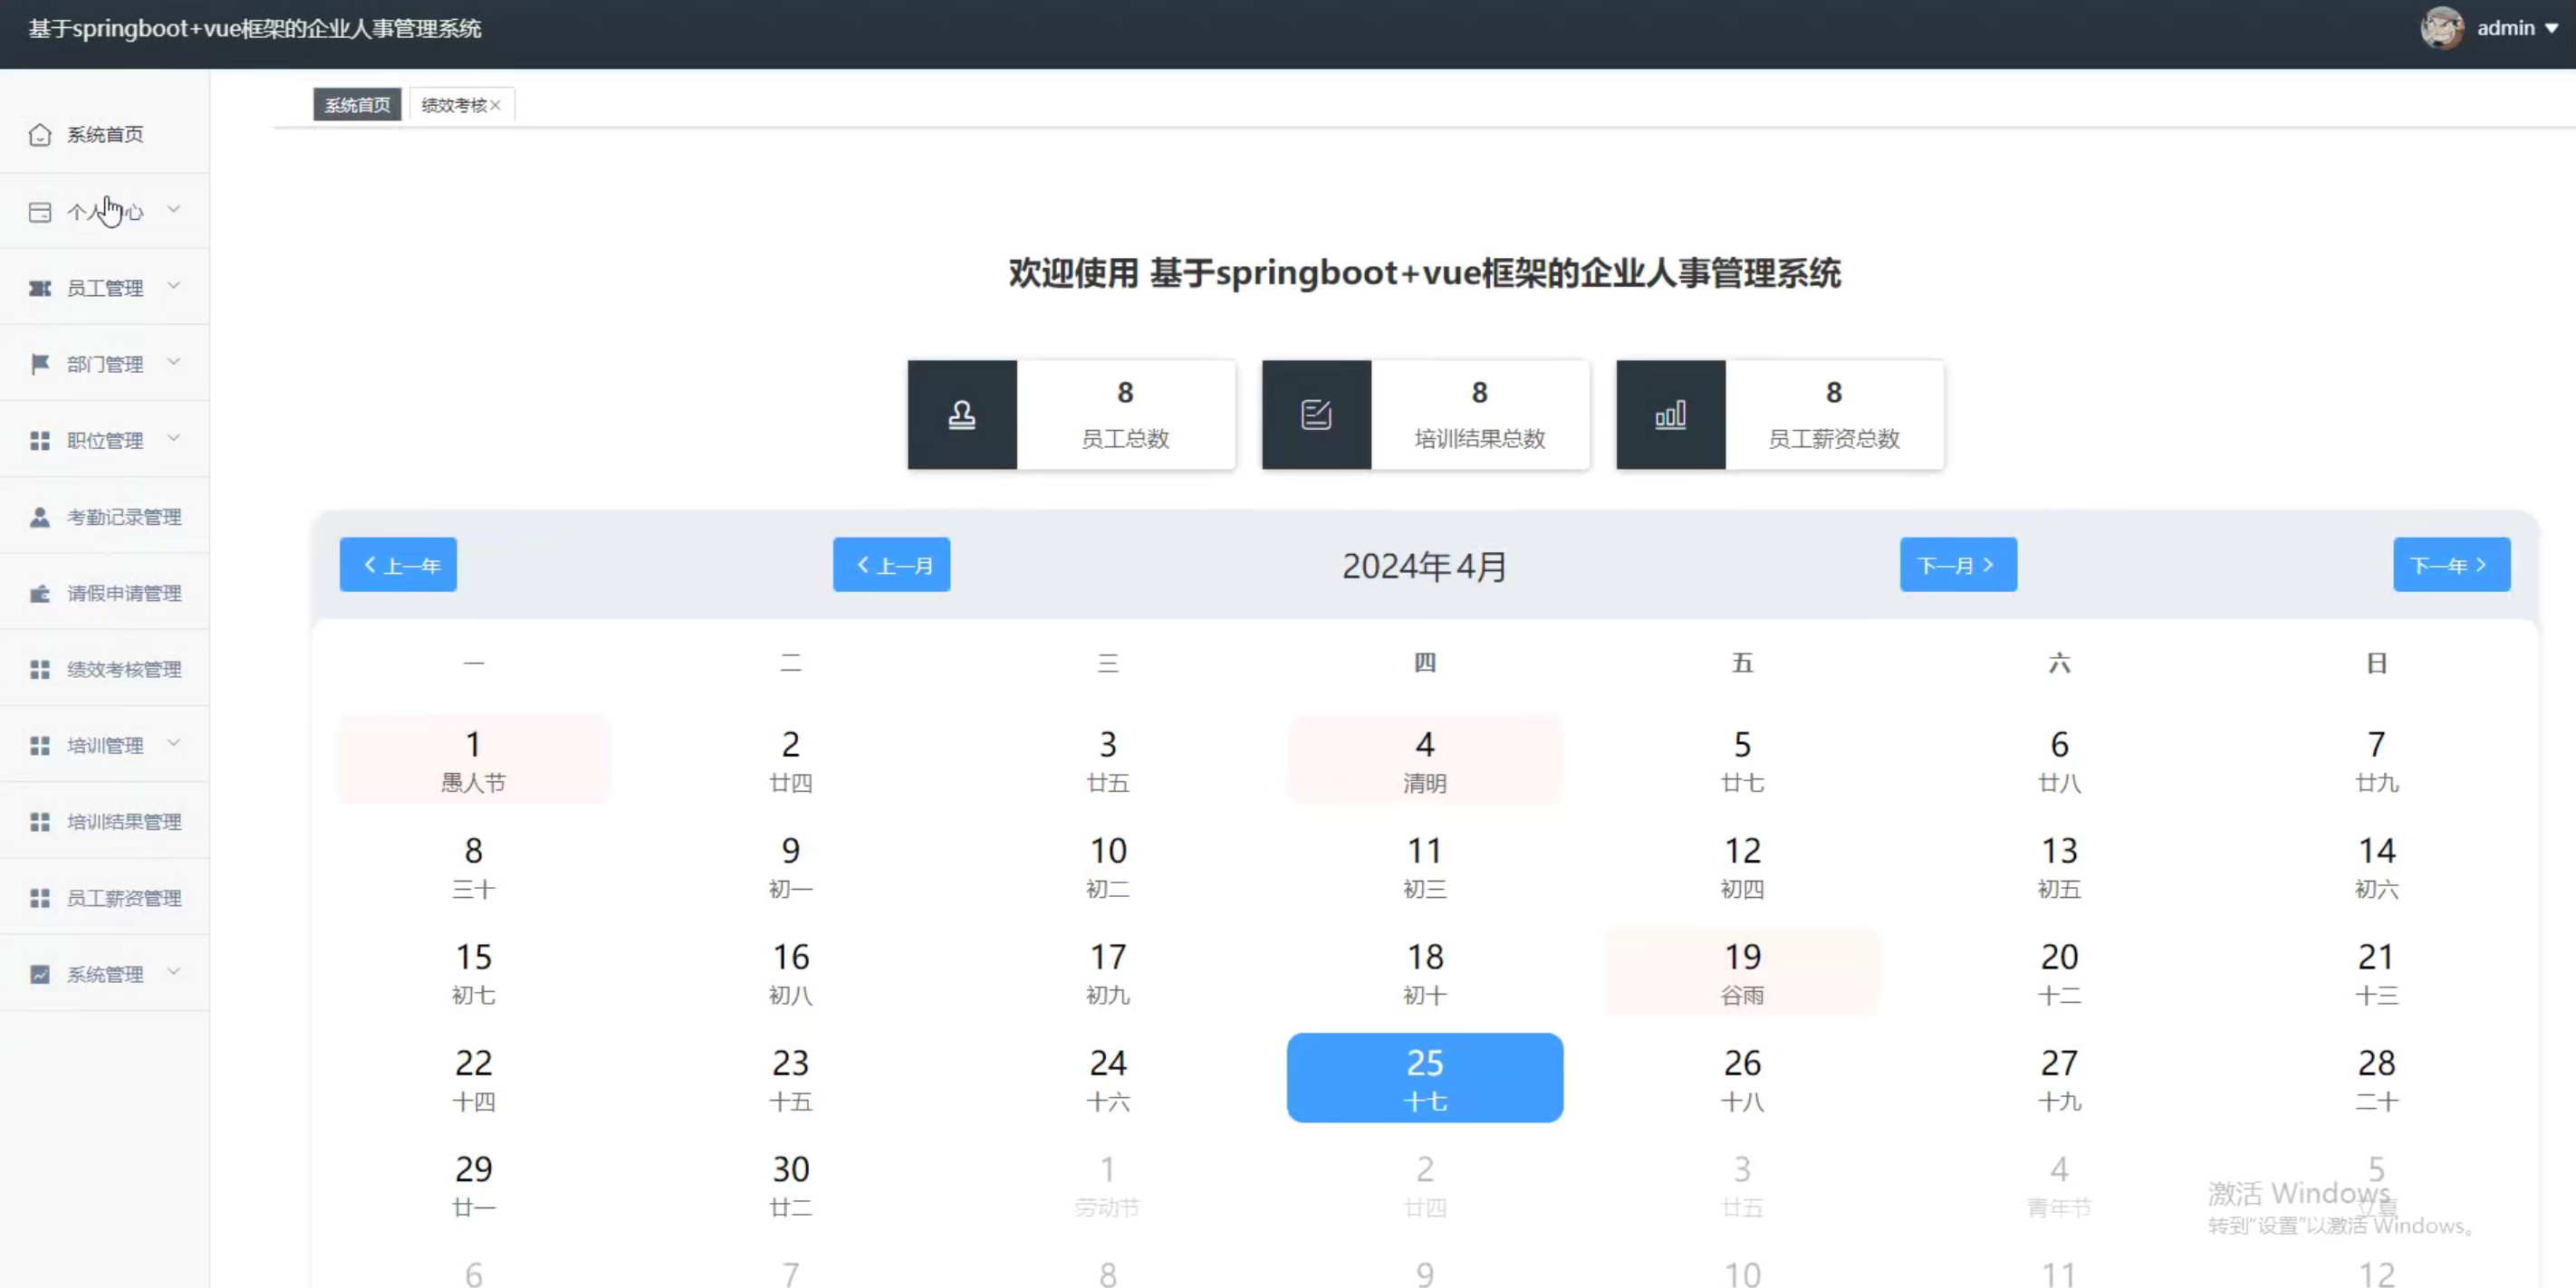
Task: Select April 8 三十 in the calendar
Action: 474,866
